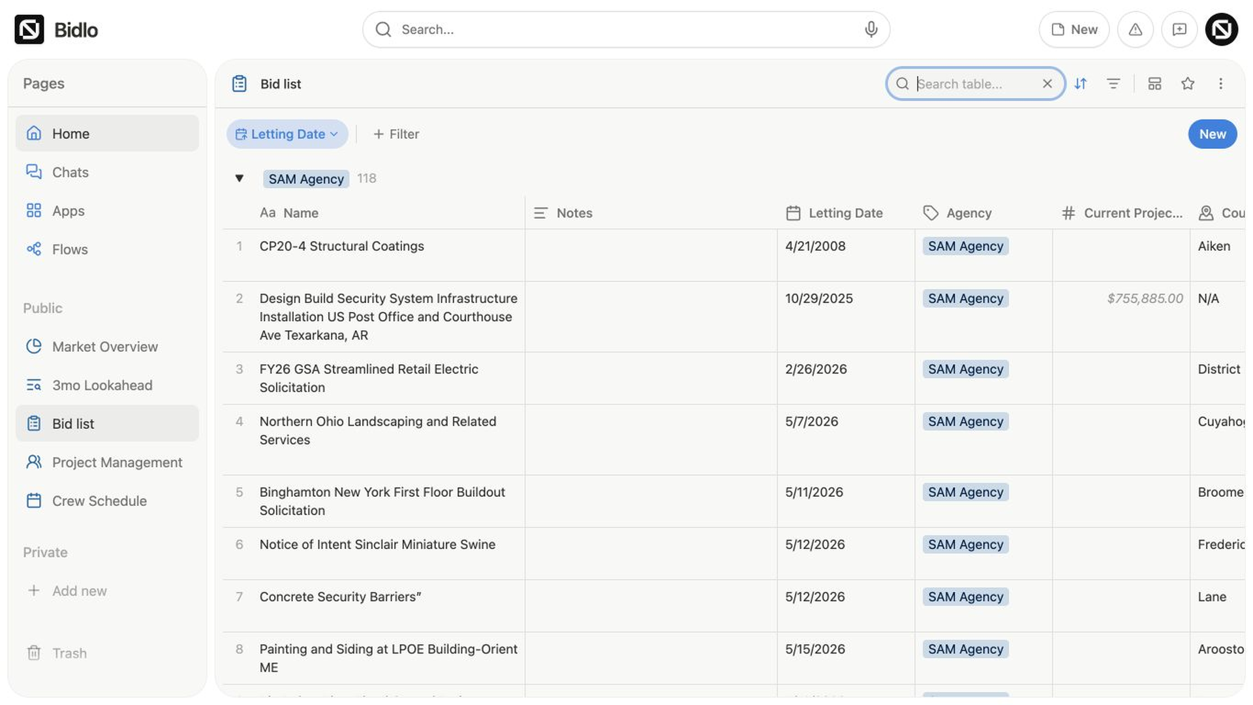The height and width of the screenshot is (705, 1253).
Task: Open Apps in sidebar
Action: [107, 210]
